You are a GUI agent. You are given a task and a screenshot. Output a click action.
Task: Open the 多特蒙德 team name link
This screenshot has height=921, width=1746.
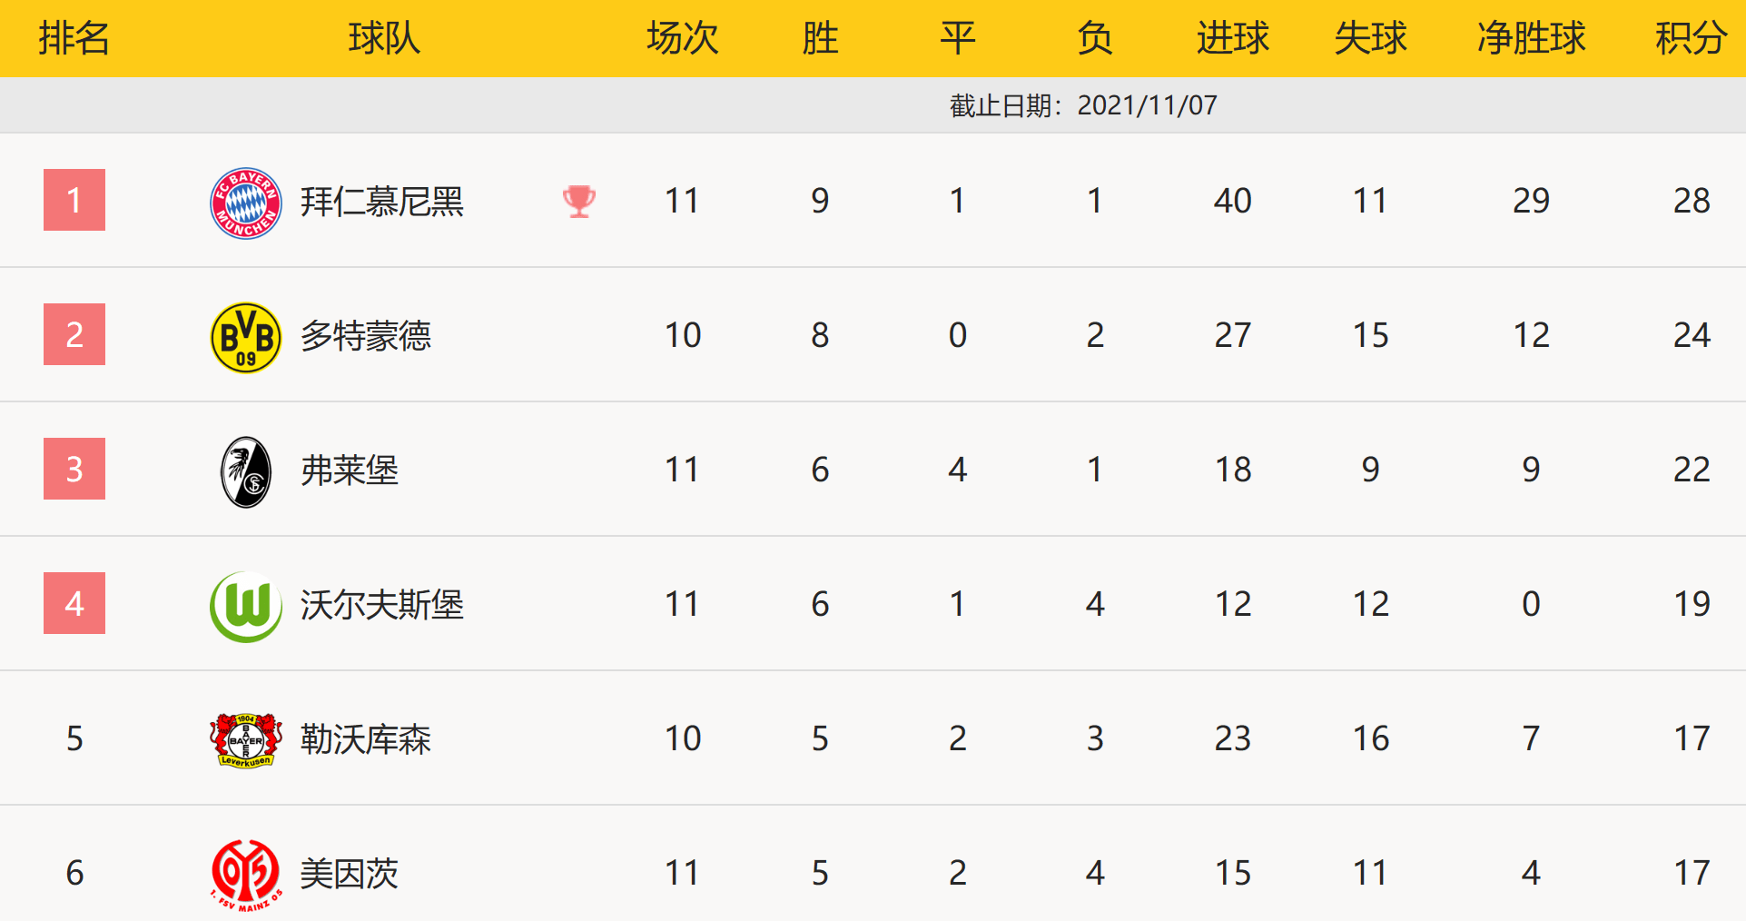[x=365, y=336]
